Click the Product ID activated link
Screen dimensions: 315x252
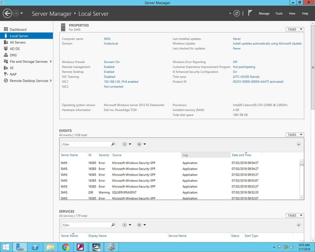(x=258, y=82)
